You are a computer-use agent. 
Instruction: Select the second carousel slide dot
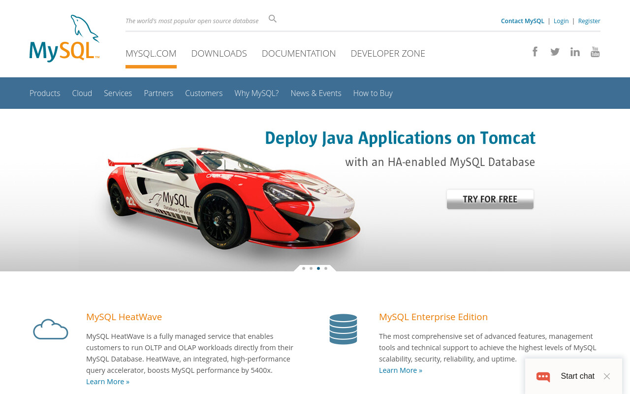point(311,268)
